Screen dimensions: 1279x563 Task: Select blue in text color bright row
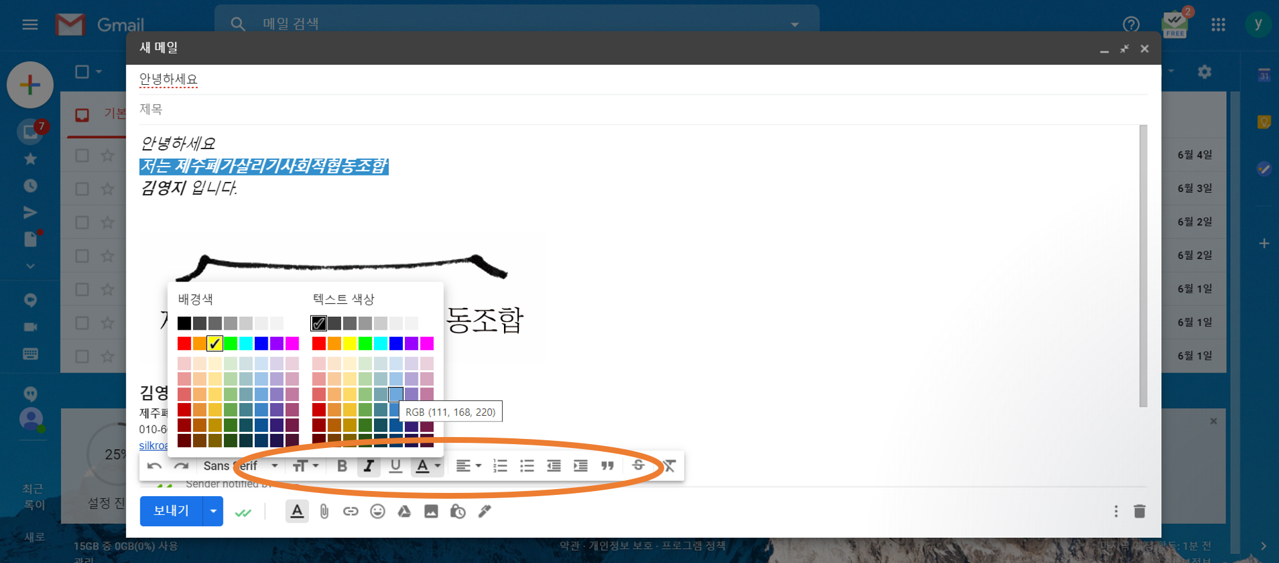click(x=396, y=344)
